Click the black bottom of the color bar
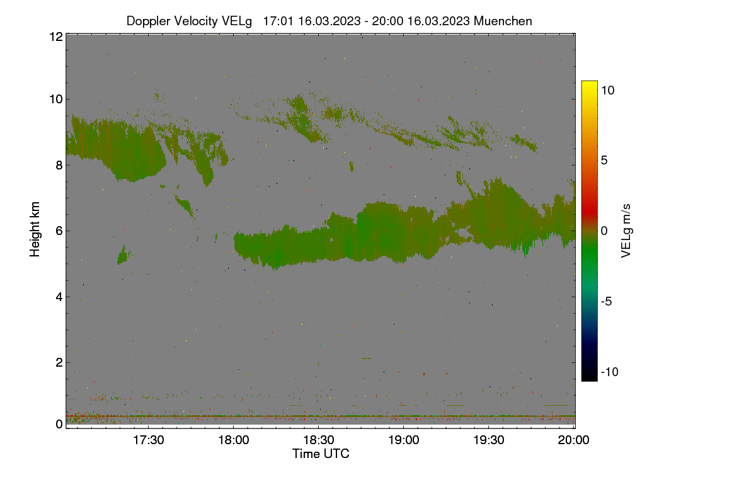The width and height of the screenshot is (756, 504). [x=589, y=375]
